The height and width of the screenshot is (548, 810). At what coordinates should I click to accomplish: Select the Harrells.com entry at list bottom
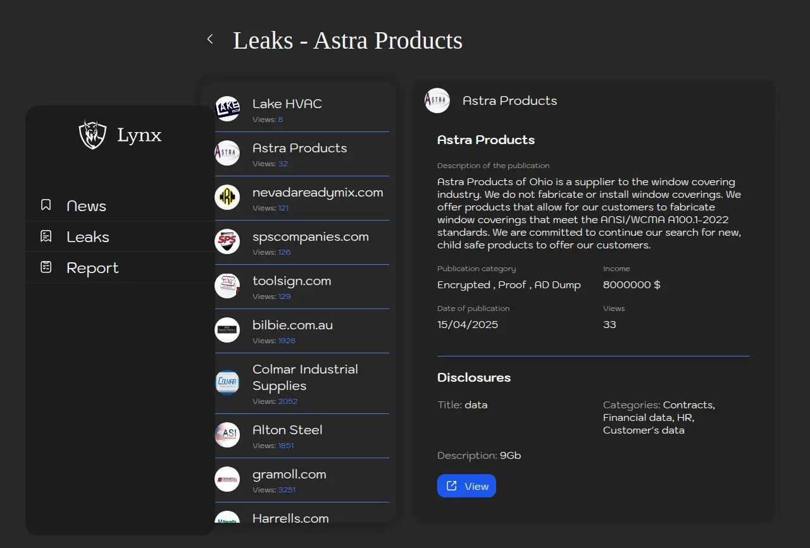click(290, 518)
